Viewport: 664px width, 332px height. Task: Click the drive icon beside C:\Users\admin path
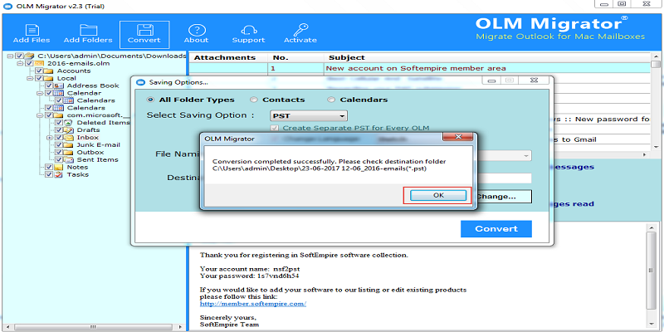[29, 56]
